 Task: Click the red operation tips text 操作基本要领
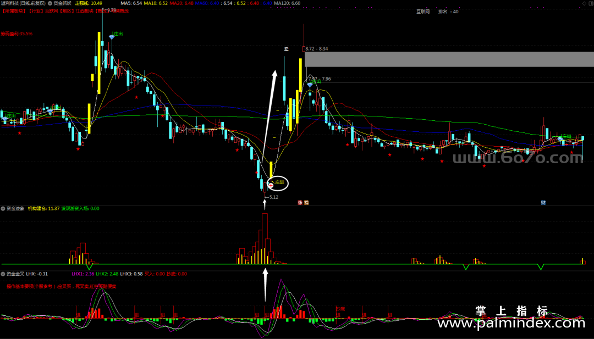click(x=62, y=286)
